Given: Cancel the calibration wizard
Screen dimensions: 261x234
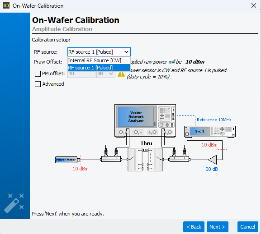Looking at the screenshot, I should coord(248,227).
